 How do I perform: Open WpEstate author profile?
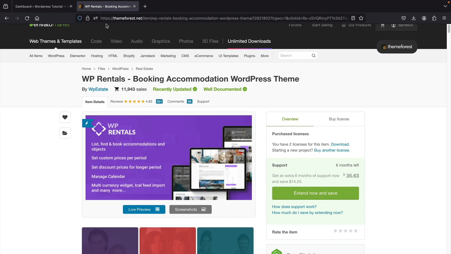[x=98, y=89]
